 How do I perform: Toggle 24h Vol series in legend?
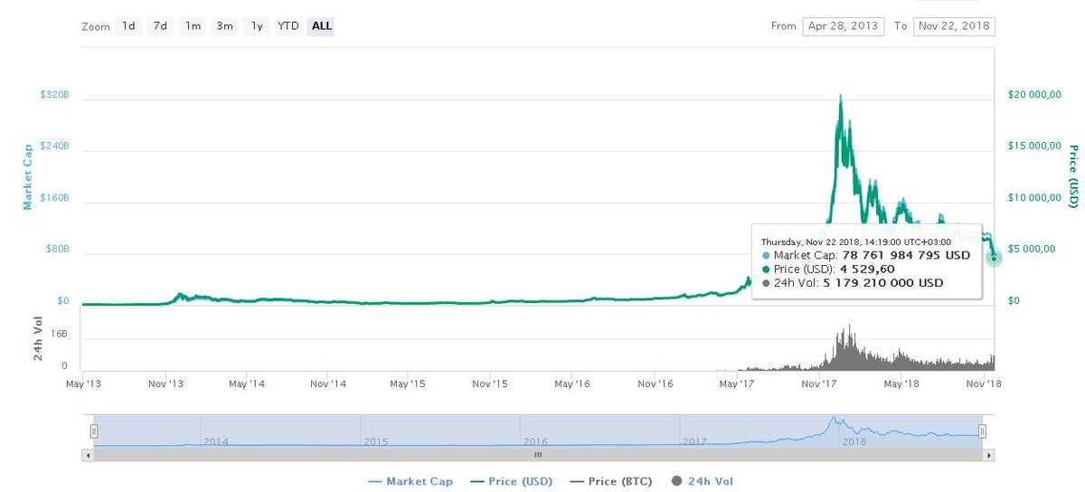(702, 481)
